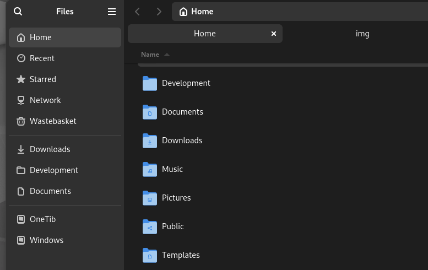Viewport: 428px width, 270px height.
Task: Open Recent from the sidebar
Action: pyautogui.click(x=65, y=58)
